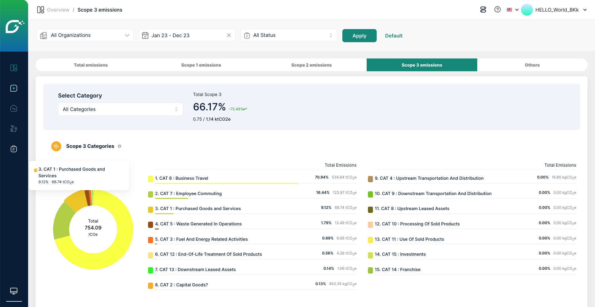The image size is (595, 307).
Task: Click the Overview breadcrumb link
Action: [x=58, y=10]
